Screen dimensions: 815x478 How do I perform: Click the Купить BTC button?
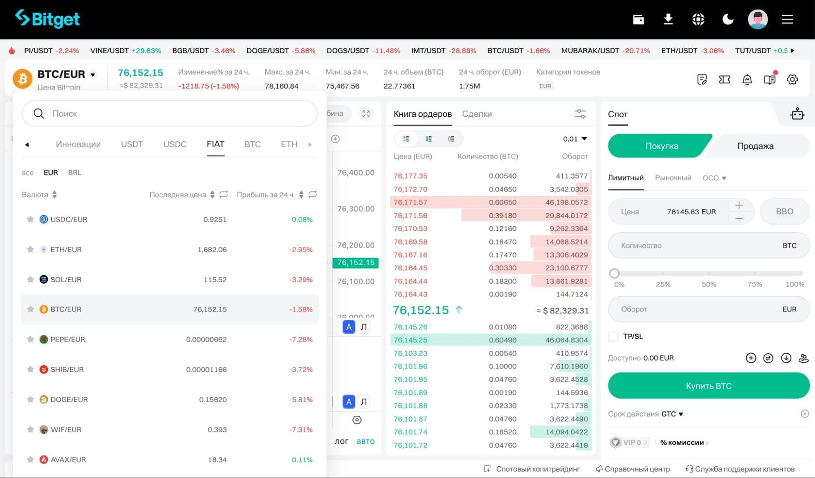[709, 386]
